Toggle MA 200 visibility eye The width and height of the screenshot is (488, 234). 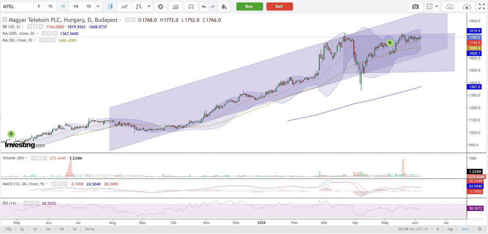tap(44, 33)
